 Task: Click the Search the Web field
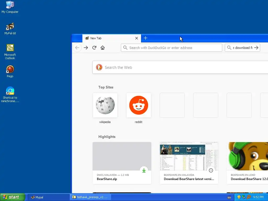[x=180, y=67]
